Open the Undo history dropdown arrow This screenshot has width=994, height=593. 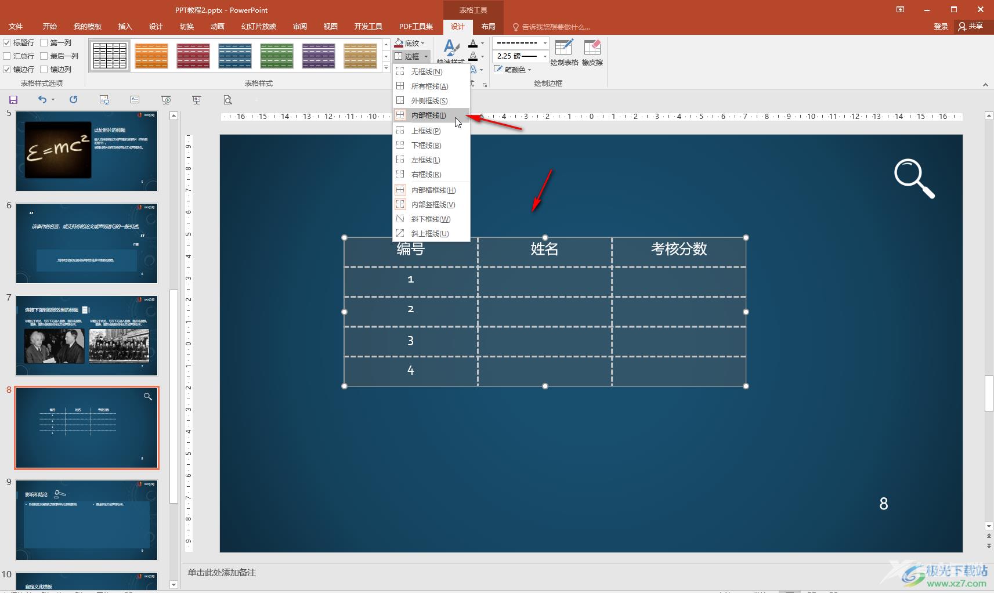click(53, 100)
